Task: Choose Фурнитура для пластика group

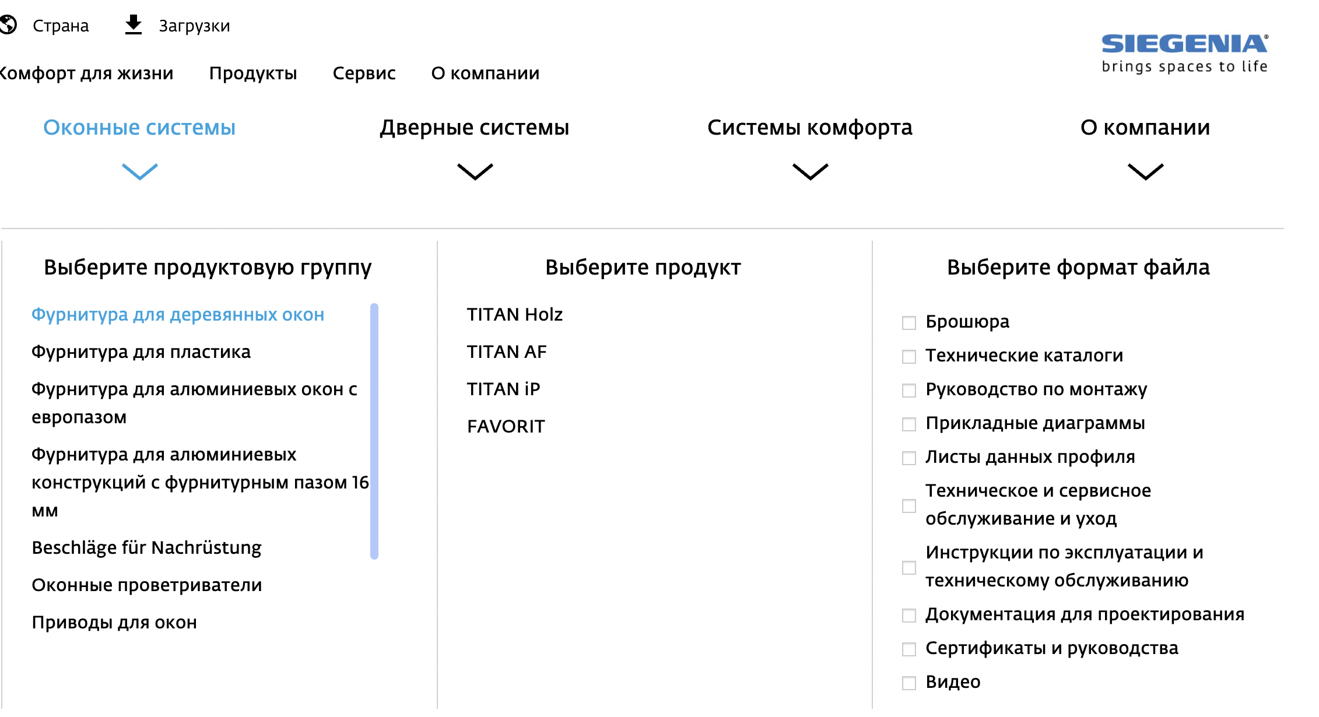Action: point(141,352)
